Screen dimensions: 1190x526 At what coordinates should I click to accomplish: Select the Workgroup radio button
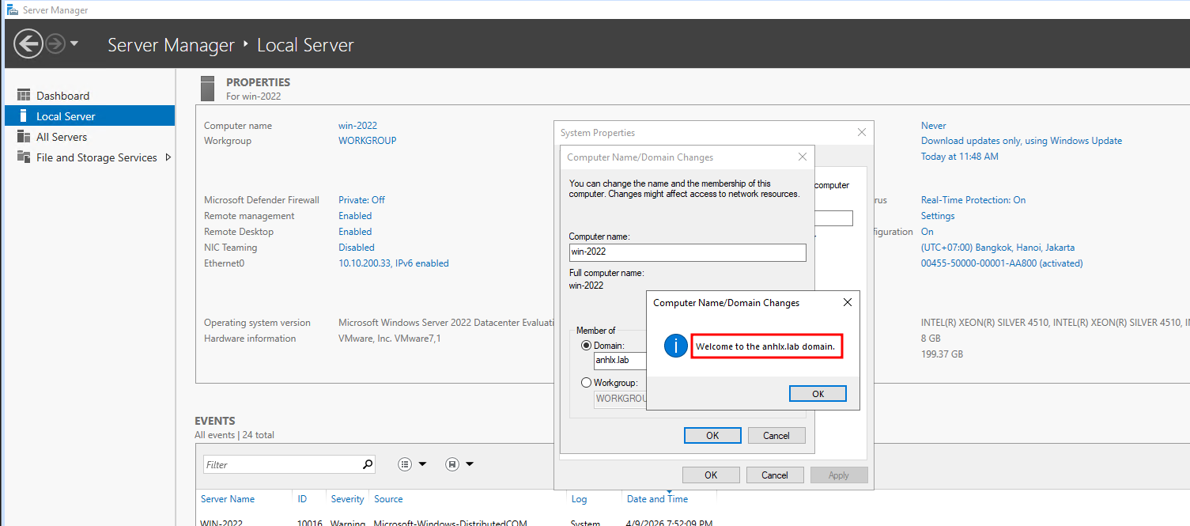coord(586,383)
